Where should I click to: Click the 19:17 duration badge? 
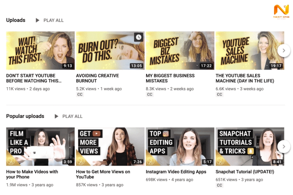tap(276, 66)
